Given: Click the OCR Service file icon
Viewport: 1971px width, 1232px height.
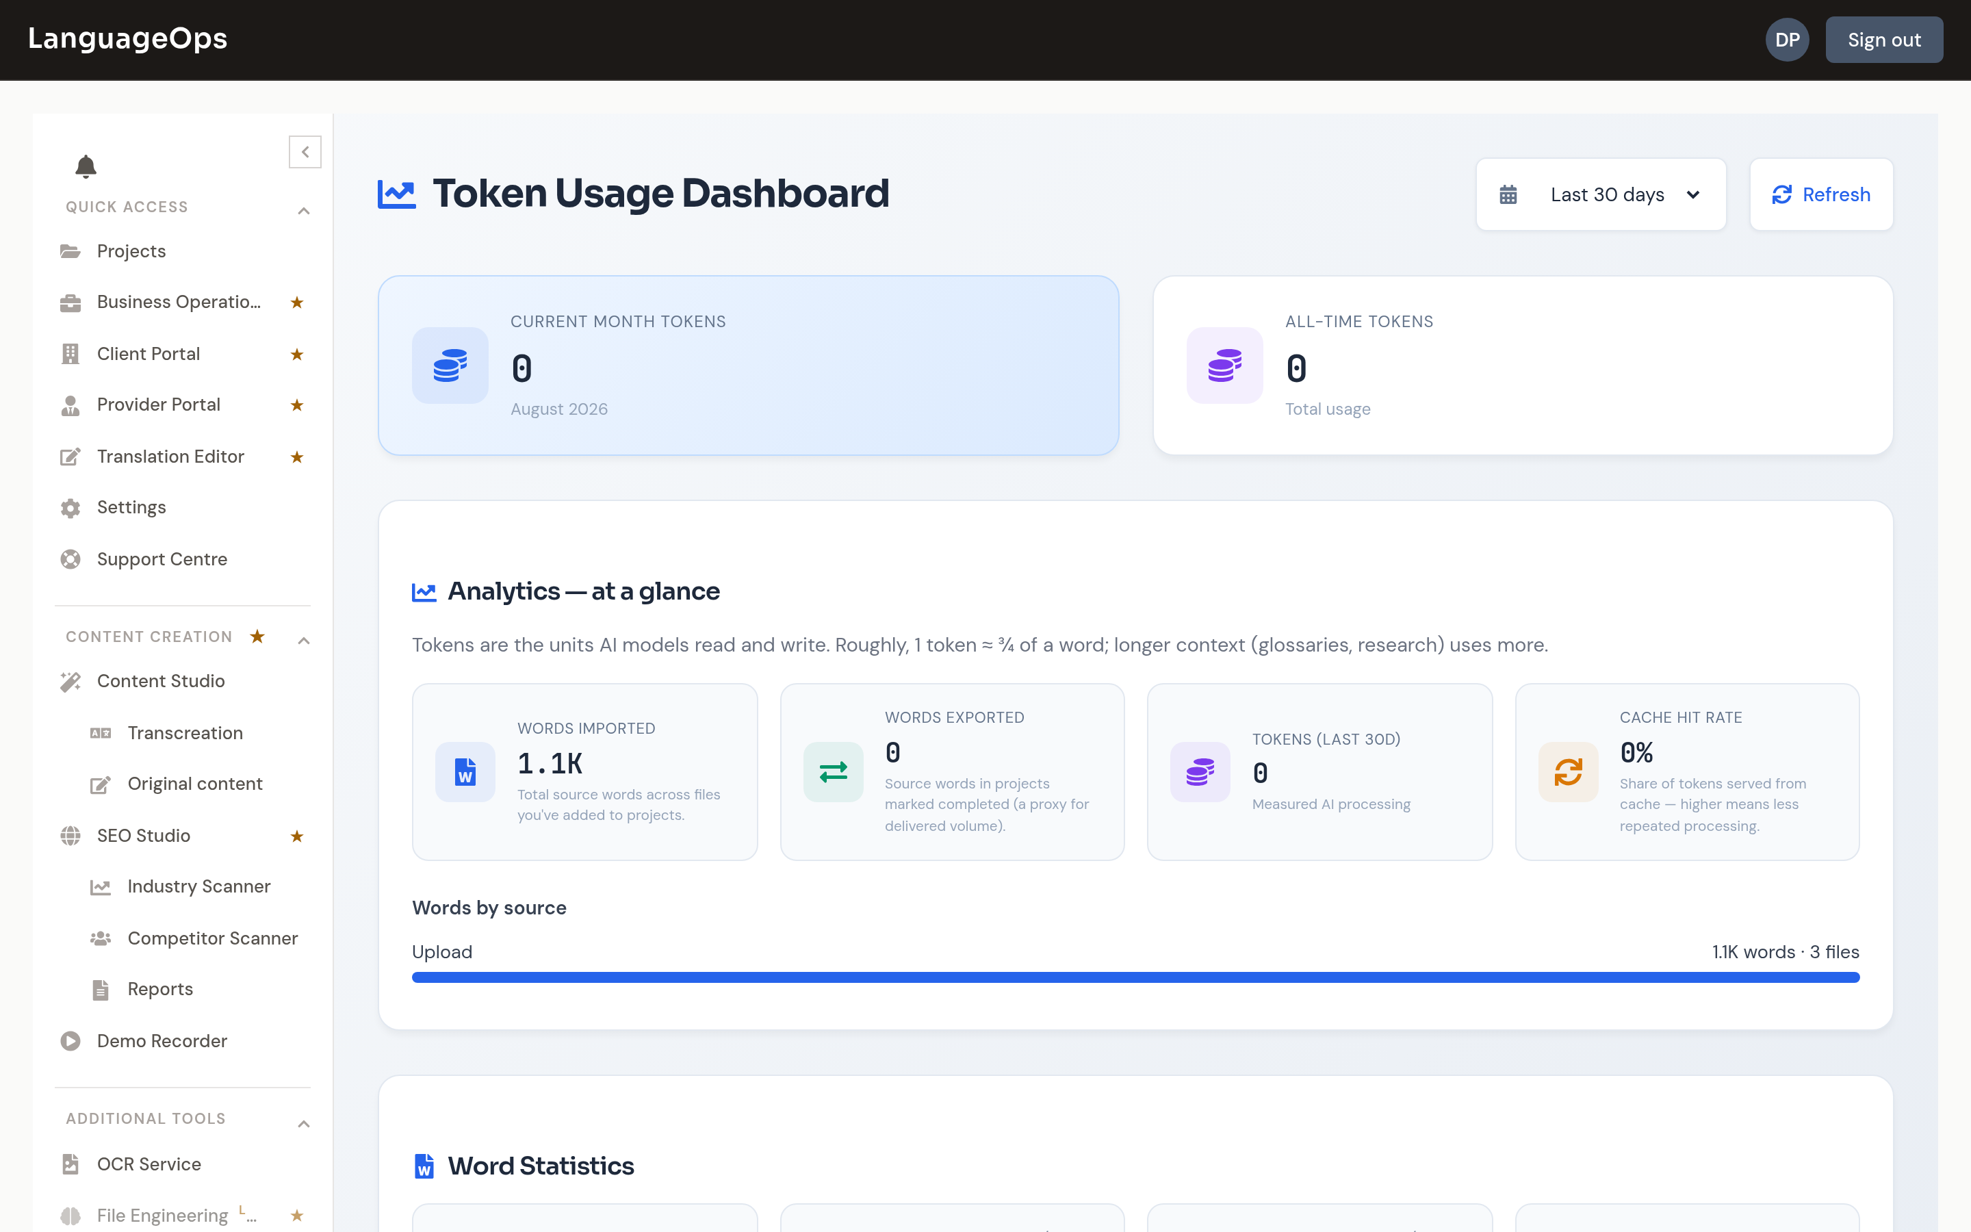Looking at the screenshot, I should pyautogui.click(x=70, y=1164).
